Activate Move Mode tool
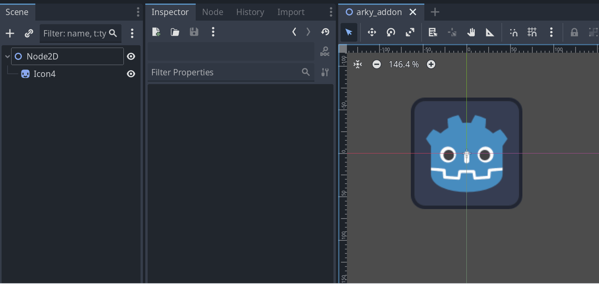 (372, 33)
